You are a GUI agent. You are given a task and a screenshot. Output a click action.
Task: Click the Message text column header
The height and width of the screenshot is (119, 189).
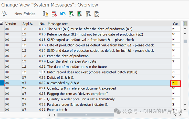109,24
